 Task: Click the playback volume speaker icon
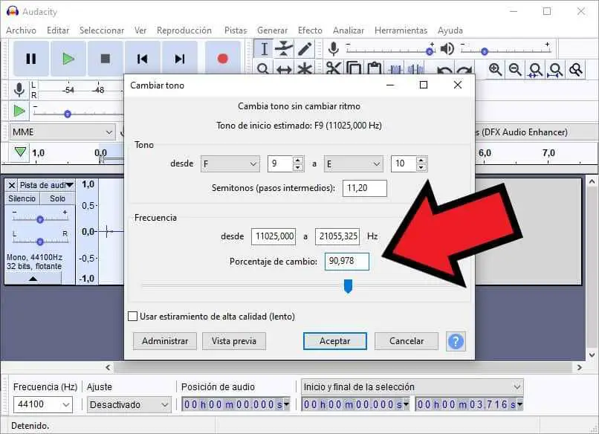447,48
